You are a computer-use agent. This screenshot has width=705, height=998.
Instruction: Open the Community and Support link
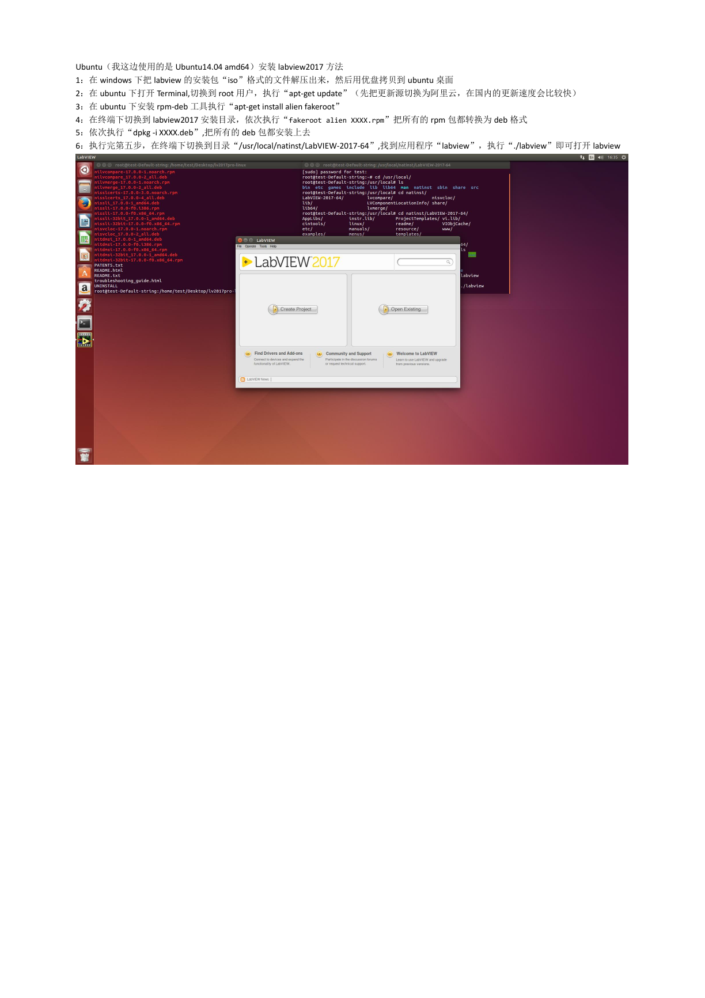coord(348,354)
